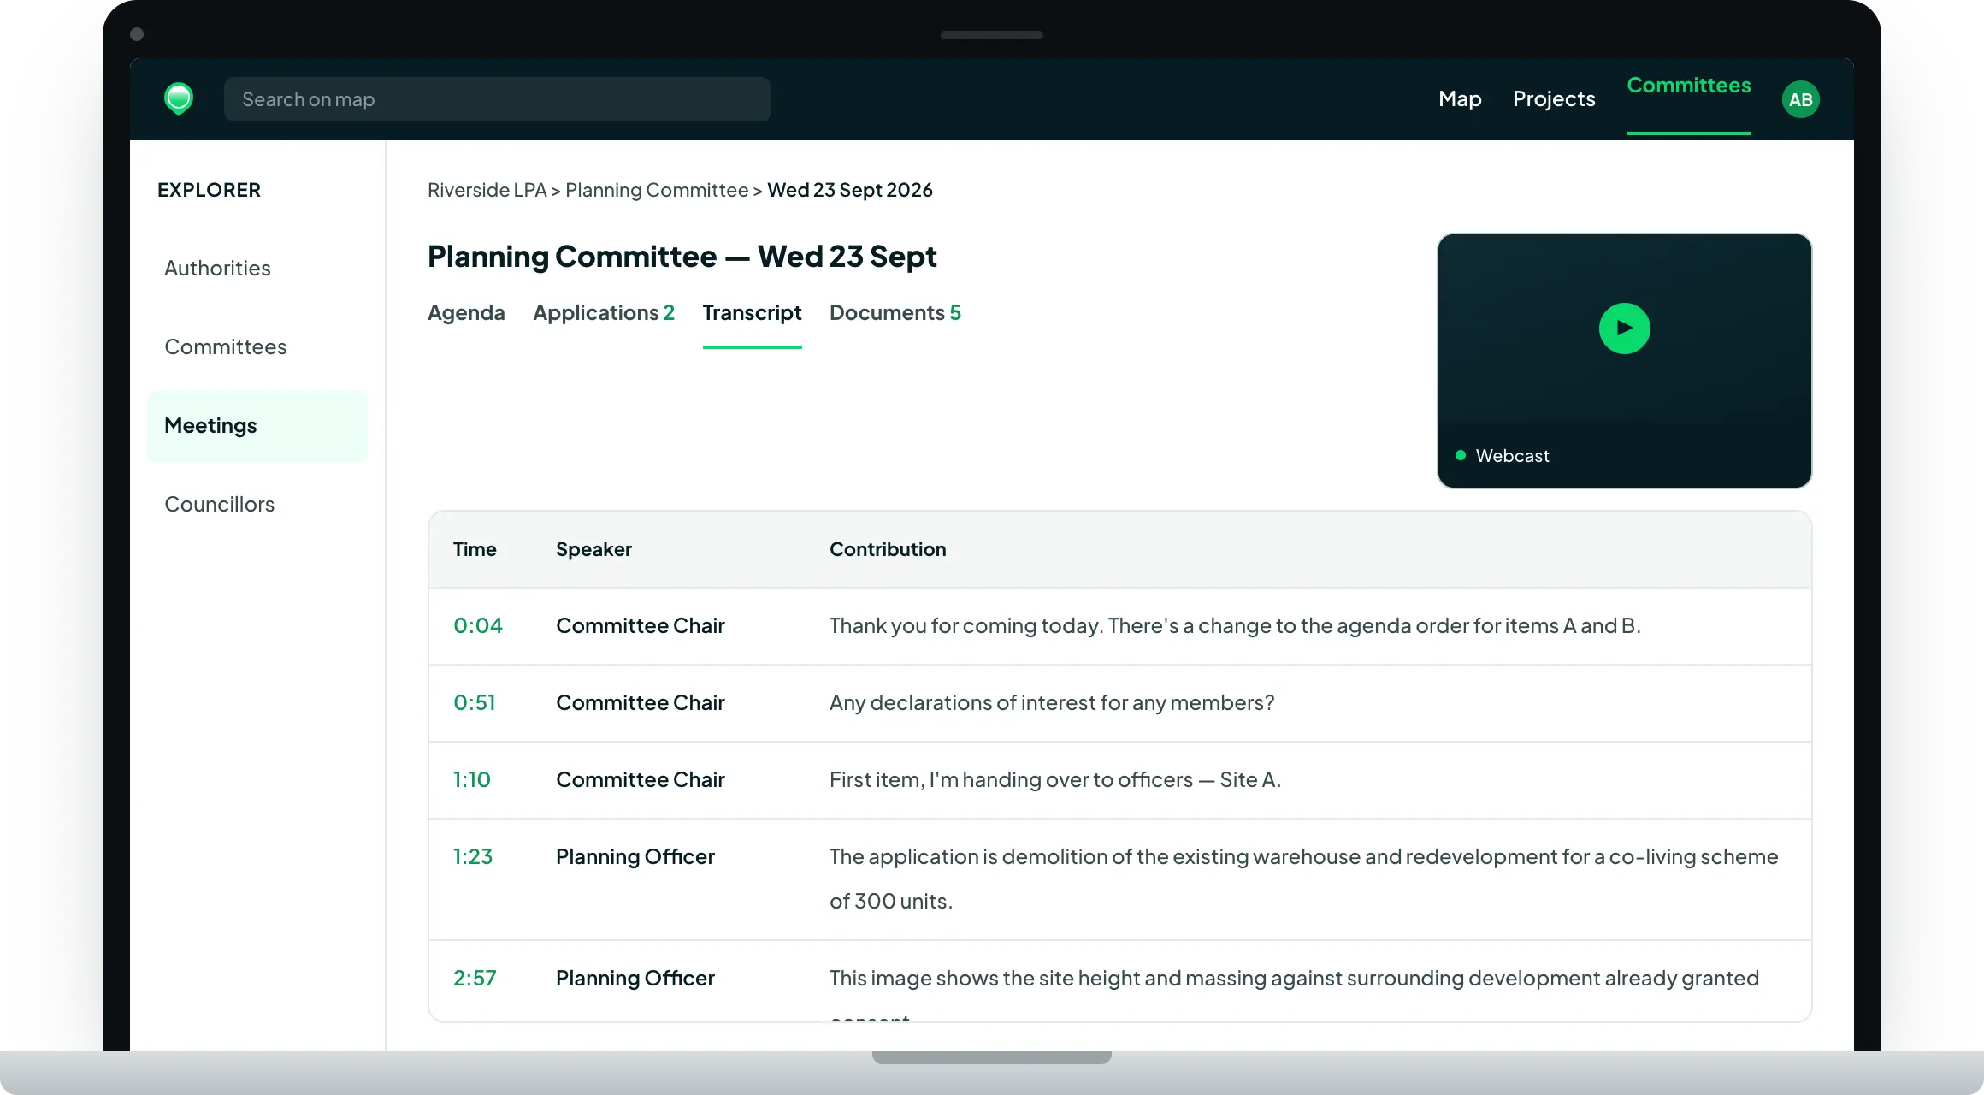The width and height of the screenshot is (1984, 1095).
Task: Switch to the Documents tab
Action: (x=895, y=313)
